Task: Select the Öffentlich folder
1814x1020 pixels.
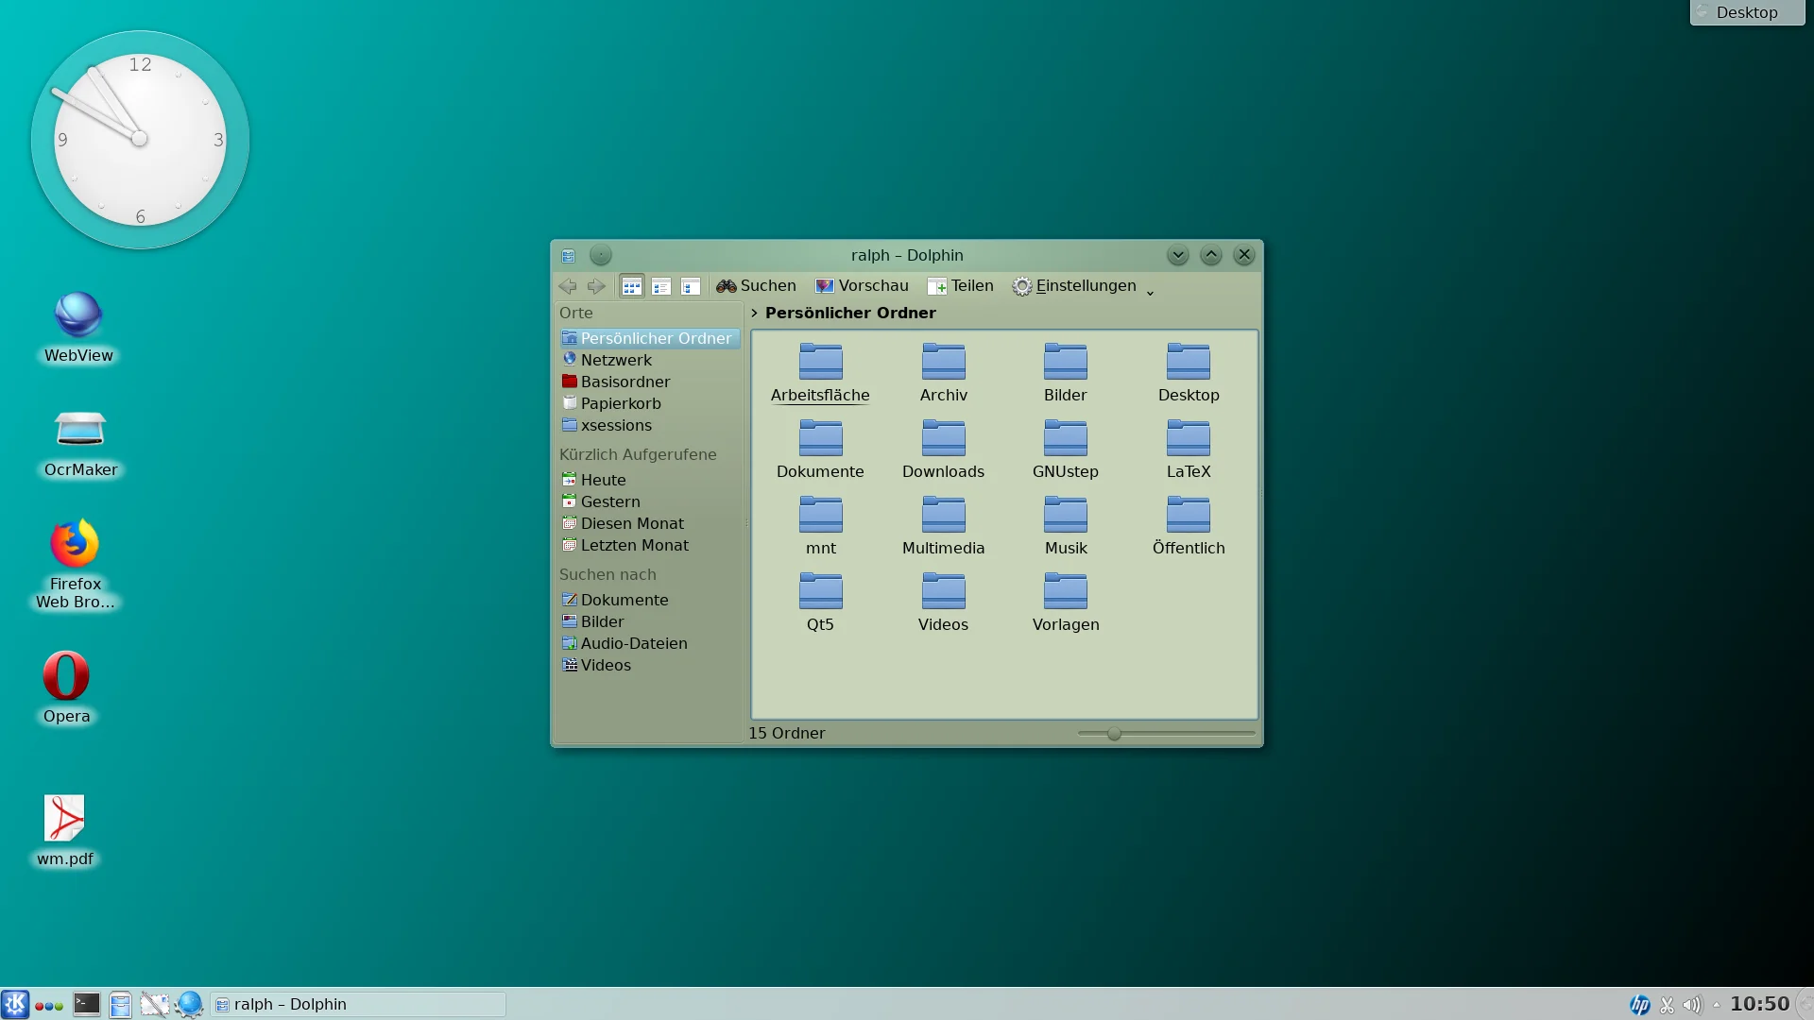Action: coord(1189,526)
